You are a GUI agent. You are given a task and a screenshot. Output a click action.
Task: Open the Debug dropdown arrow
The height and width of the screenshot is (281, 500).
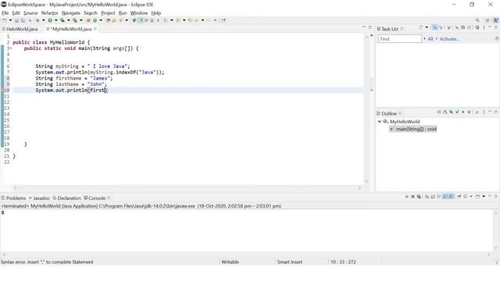tap(44, 20)
